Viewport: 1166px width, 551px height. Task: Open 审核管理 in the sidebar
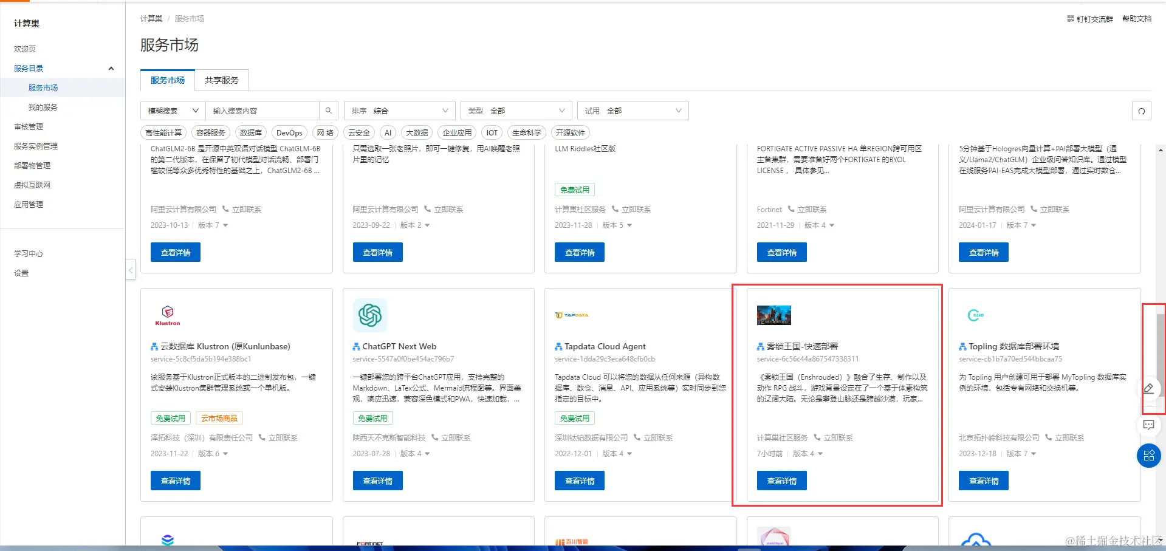29,127
